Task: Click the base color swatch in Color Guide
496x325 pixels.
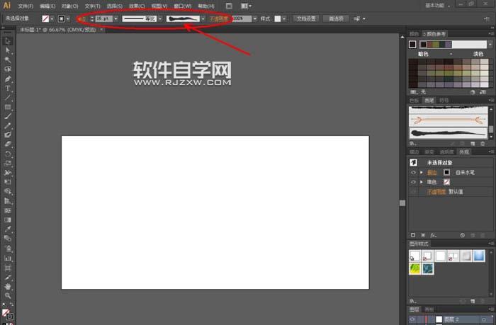Action: pos(412,45)
